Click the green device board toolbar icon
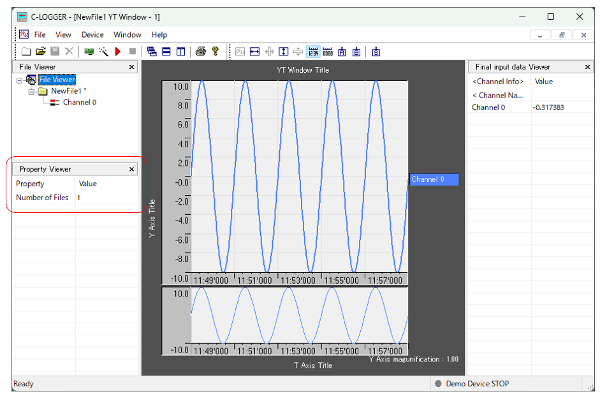Screen dimensions: 600x394 click(89, 52)
